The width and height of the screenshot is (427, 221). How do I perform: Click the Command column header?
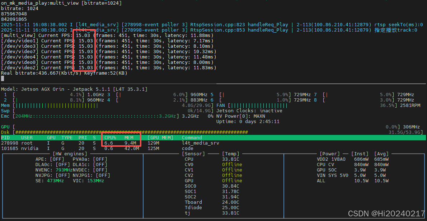click(192, 138)
